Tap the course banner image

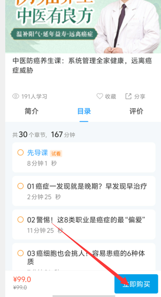point(83,27)
